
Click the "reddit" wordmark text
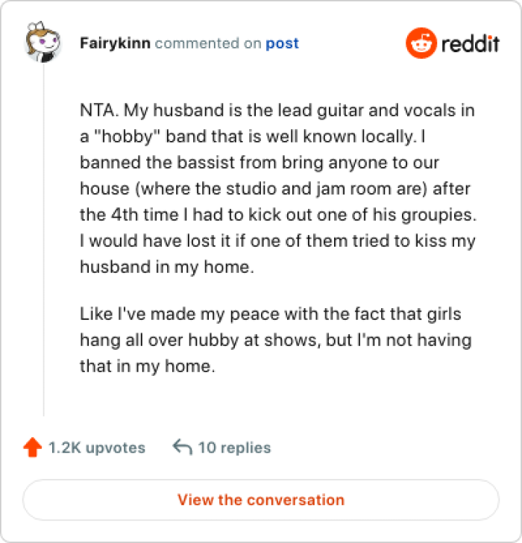click(470, 43)
